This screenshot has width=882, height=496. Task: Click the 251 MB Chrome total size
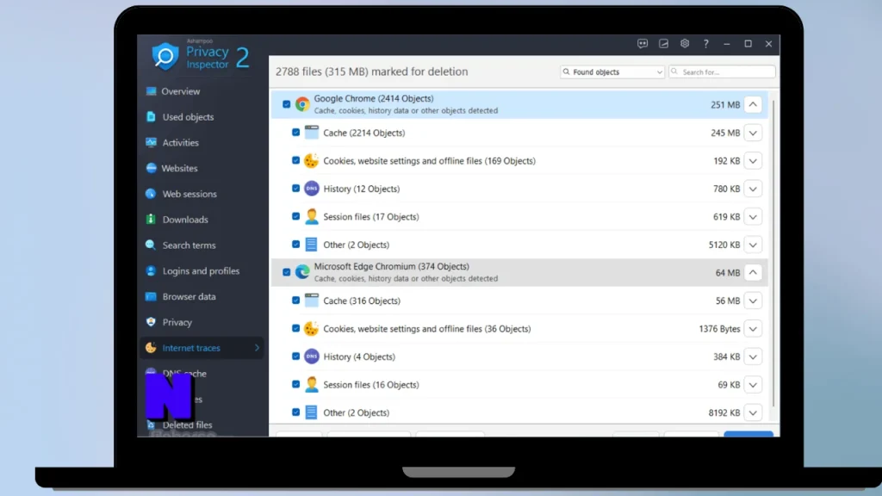[x=725, y=104]
